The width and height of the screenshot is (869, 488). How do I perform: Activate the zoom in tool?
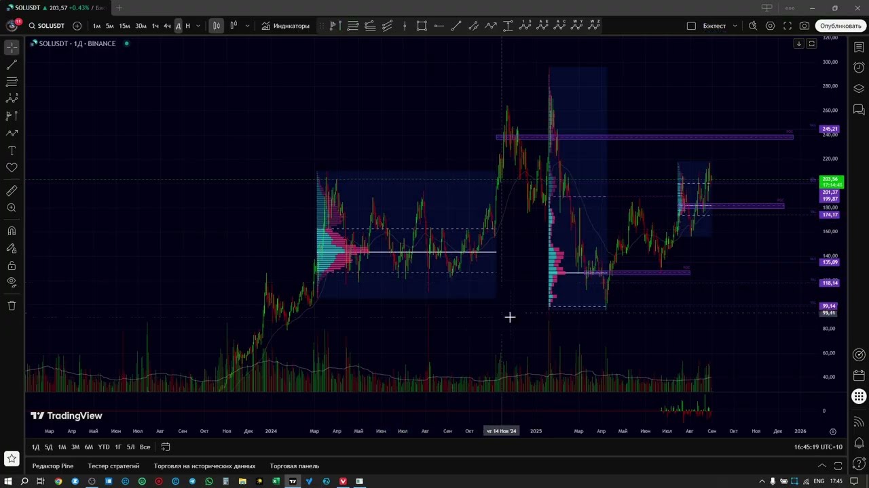[x=12, y=208]
